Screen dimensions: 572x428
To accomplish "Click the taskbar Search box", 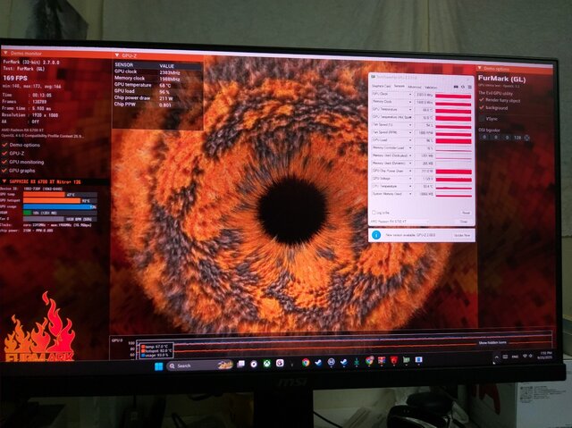I will pyautogui.click(x=200, y=365).
